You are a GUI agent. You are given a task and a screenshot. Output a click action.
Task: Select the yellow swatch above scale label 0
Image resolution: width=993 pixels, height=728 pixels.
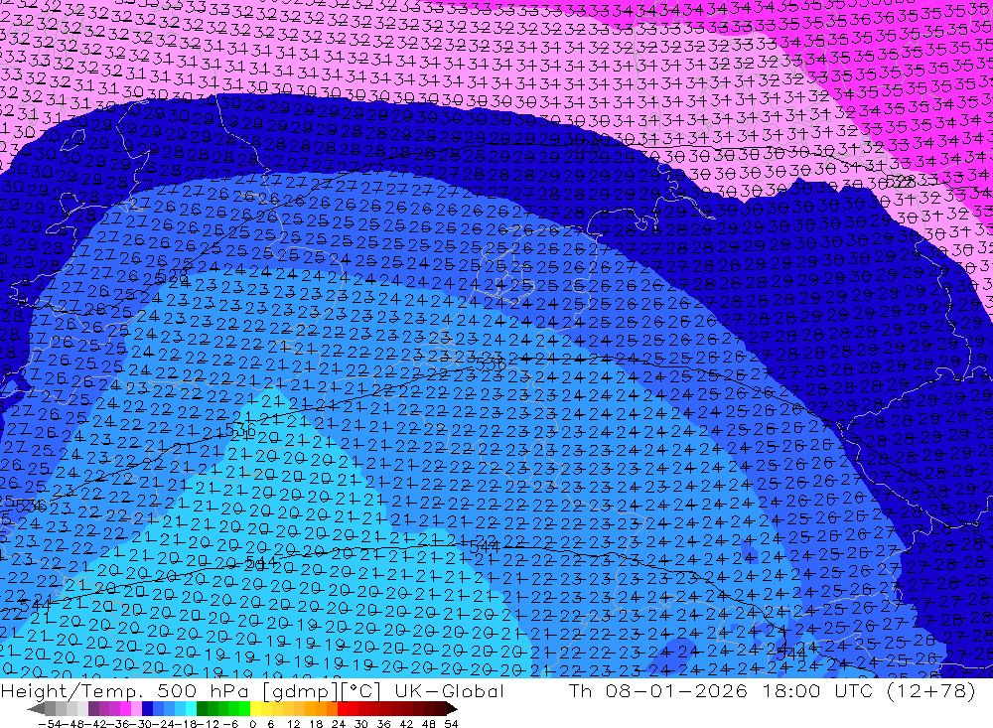pos(256,708)
